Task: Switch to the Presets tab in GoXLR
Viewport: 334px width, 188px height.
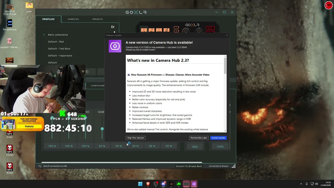Action: (x=98, y=19)
